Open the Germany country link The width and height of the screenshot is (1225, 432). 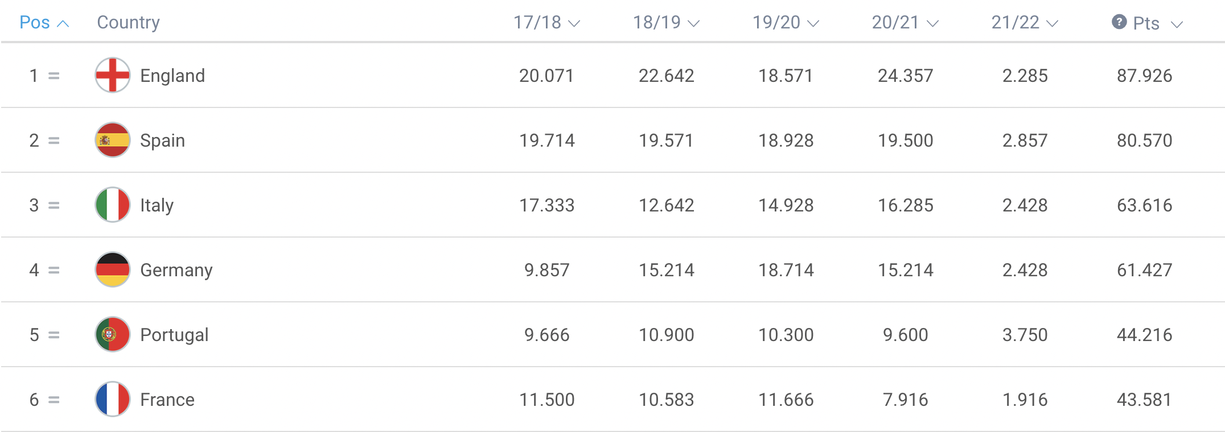(x=176, y=270)
